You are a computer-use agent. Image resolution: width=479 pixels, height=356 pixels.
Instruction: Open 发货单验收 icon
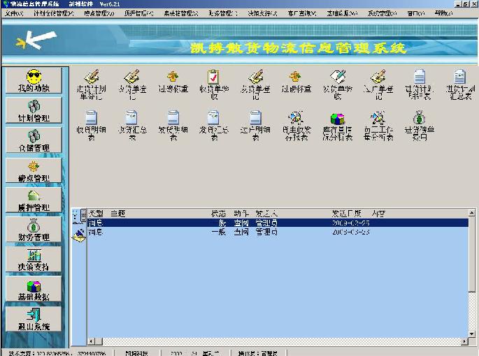pos(337,84)
